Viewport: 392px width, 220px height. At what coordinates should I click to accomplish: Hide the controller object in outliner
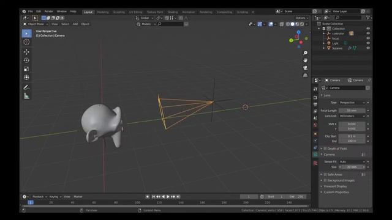[368, 34]
